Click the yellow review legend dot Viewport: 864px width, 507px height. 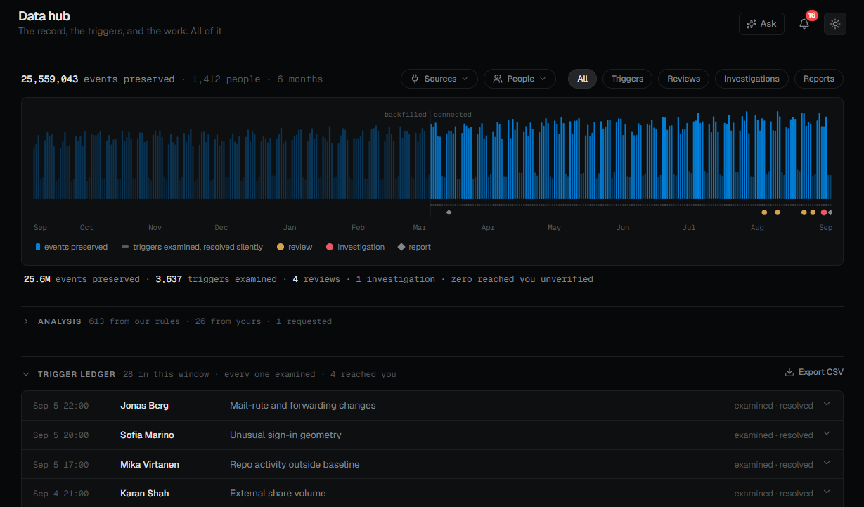[281, 247]
